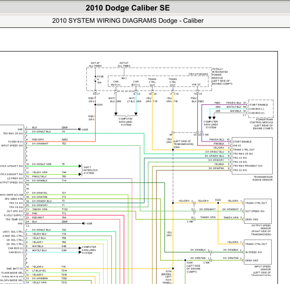Click wire color "YEL/DK GRN"
This screenshot has width=290, height=284.
tap(40, 172)
